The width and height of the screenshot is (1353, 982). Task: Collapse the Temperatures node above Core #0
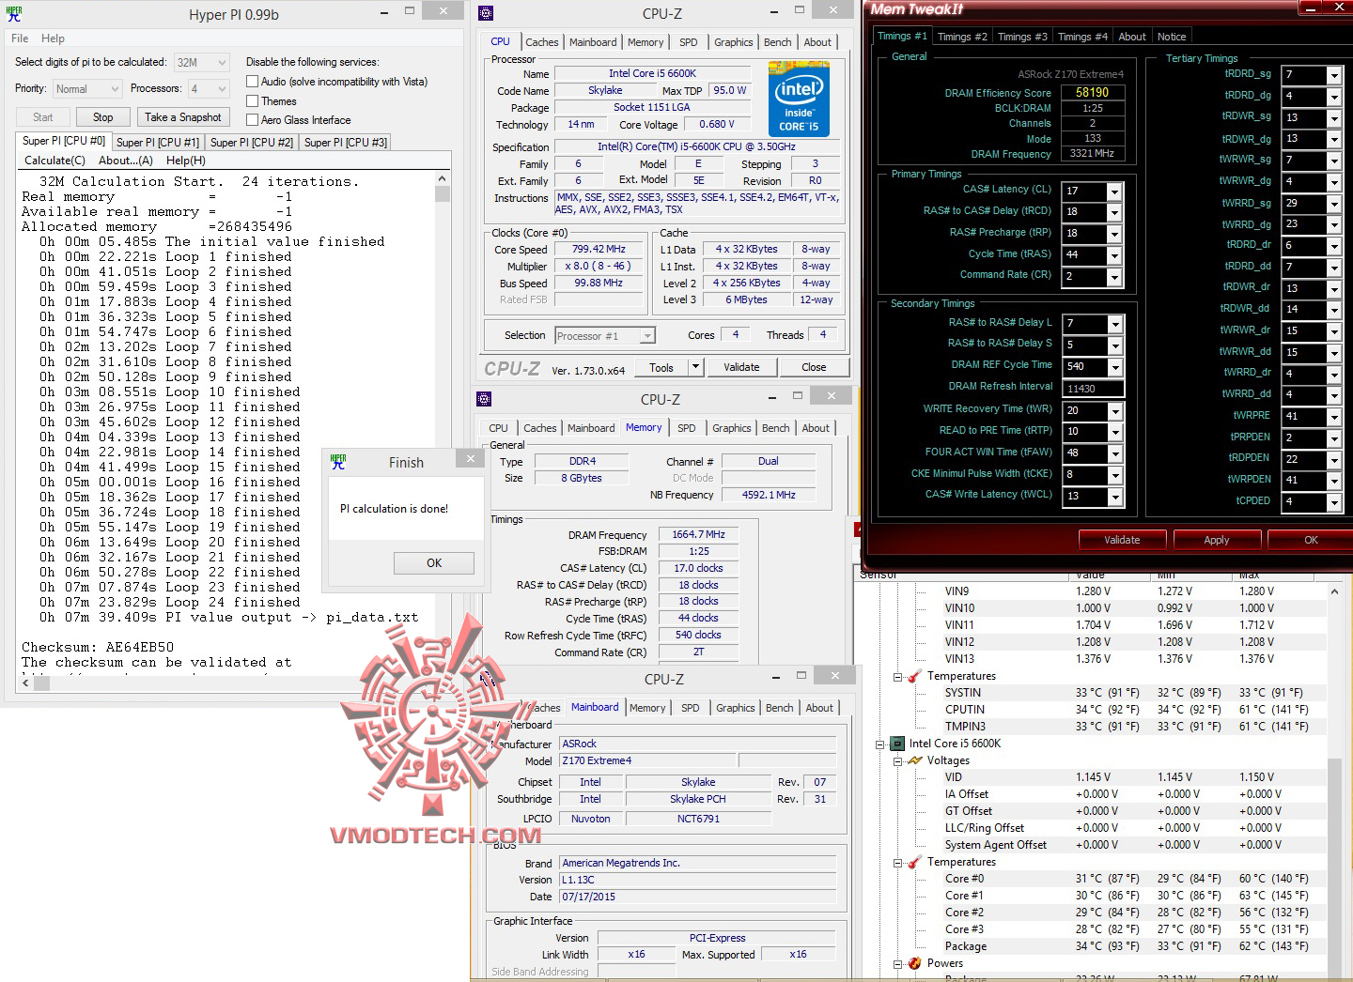point(897,863)
